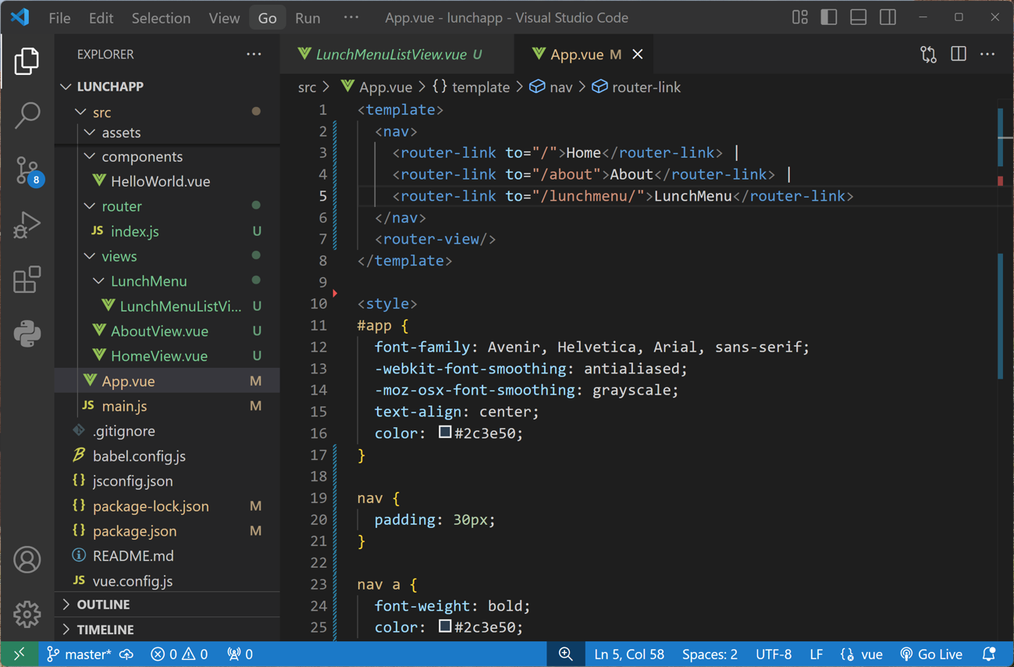Open HomeView.vue file
This screenshot has height=667, width=1014.
coord(168,356)
